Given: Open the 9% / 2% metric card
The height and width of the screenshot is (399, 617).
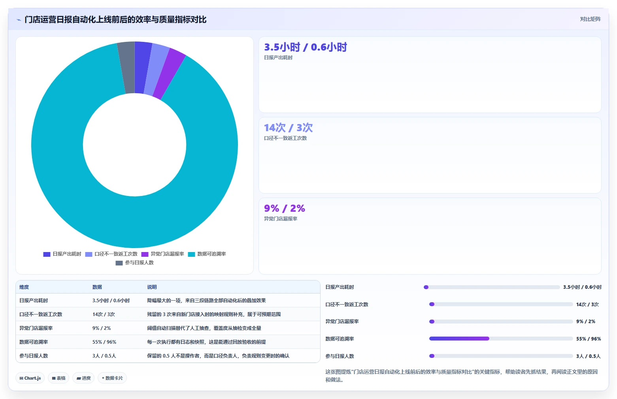Looking at the screenshot, I should pyautogui.click(x=430, y=236).
